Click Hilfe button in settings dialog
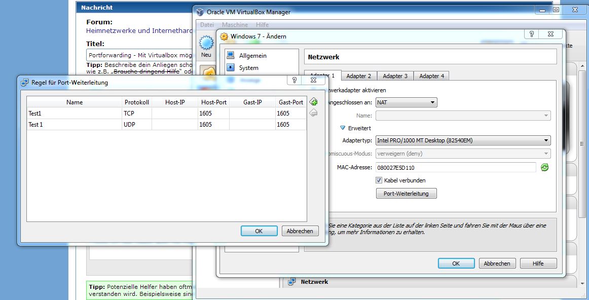 click(538, 263)
